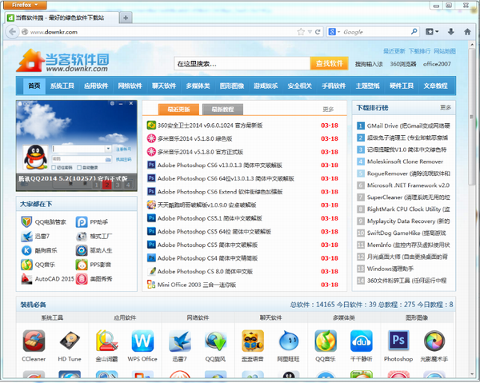Open the AutoCAD 2015 icon
The width and height of the screenshot is (480, 383).
pos(27,279)
